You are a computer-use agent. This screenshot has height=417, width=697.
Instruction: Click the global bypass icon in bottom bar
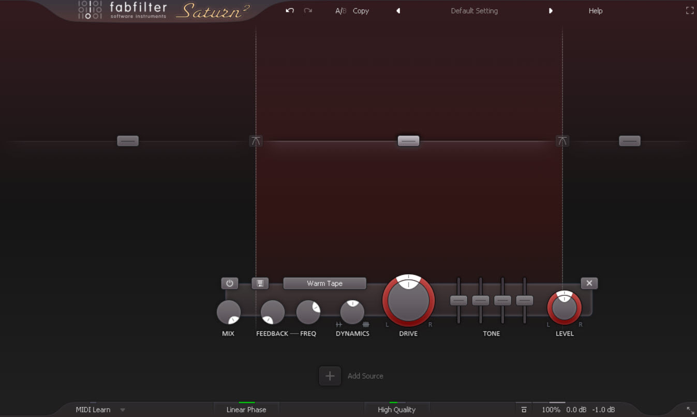point(524,410)
